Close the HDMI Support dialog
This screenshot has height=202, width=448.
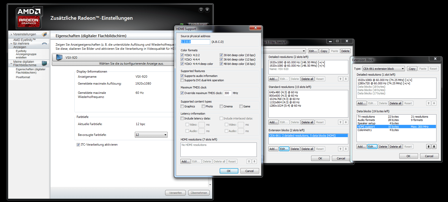[256, 28]
